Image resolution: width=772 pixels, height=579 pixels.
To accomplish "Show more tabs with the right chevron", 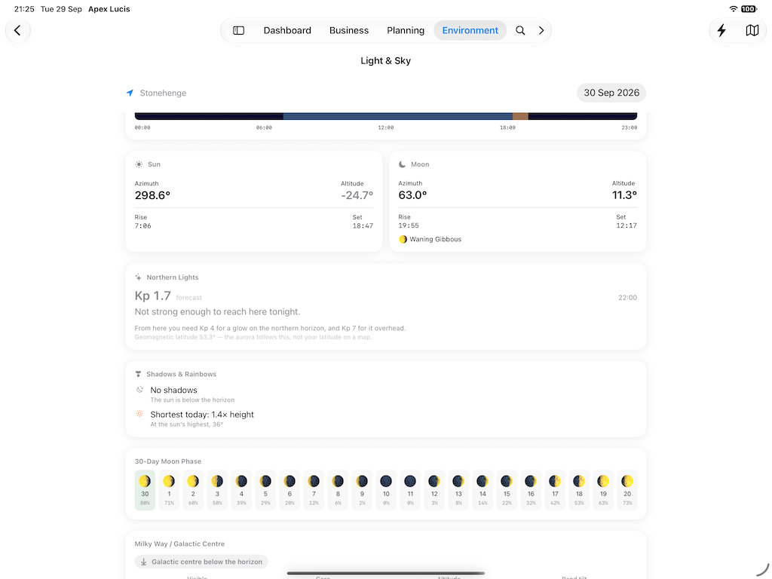I will click(x=541, y=30).
